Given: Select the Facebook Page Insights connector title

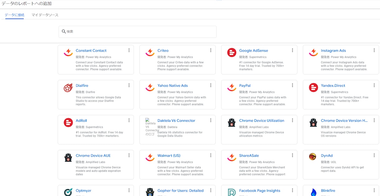Looking at the screenshot, I should (x=260, y=191).
